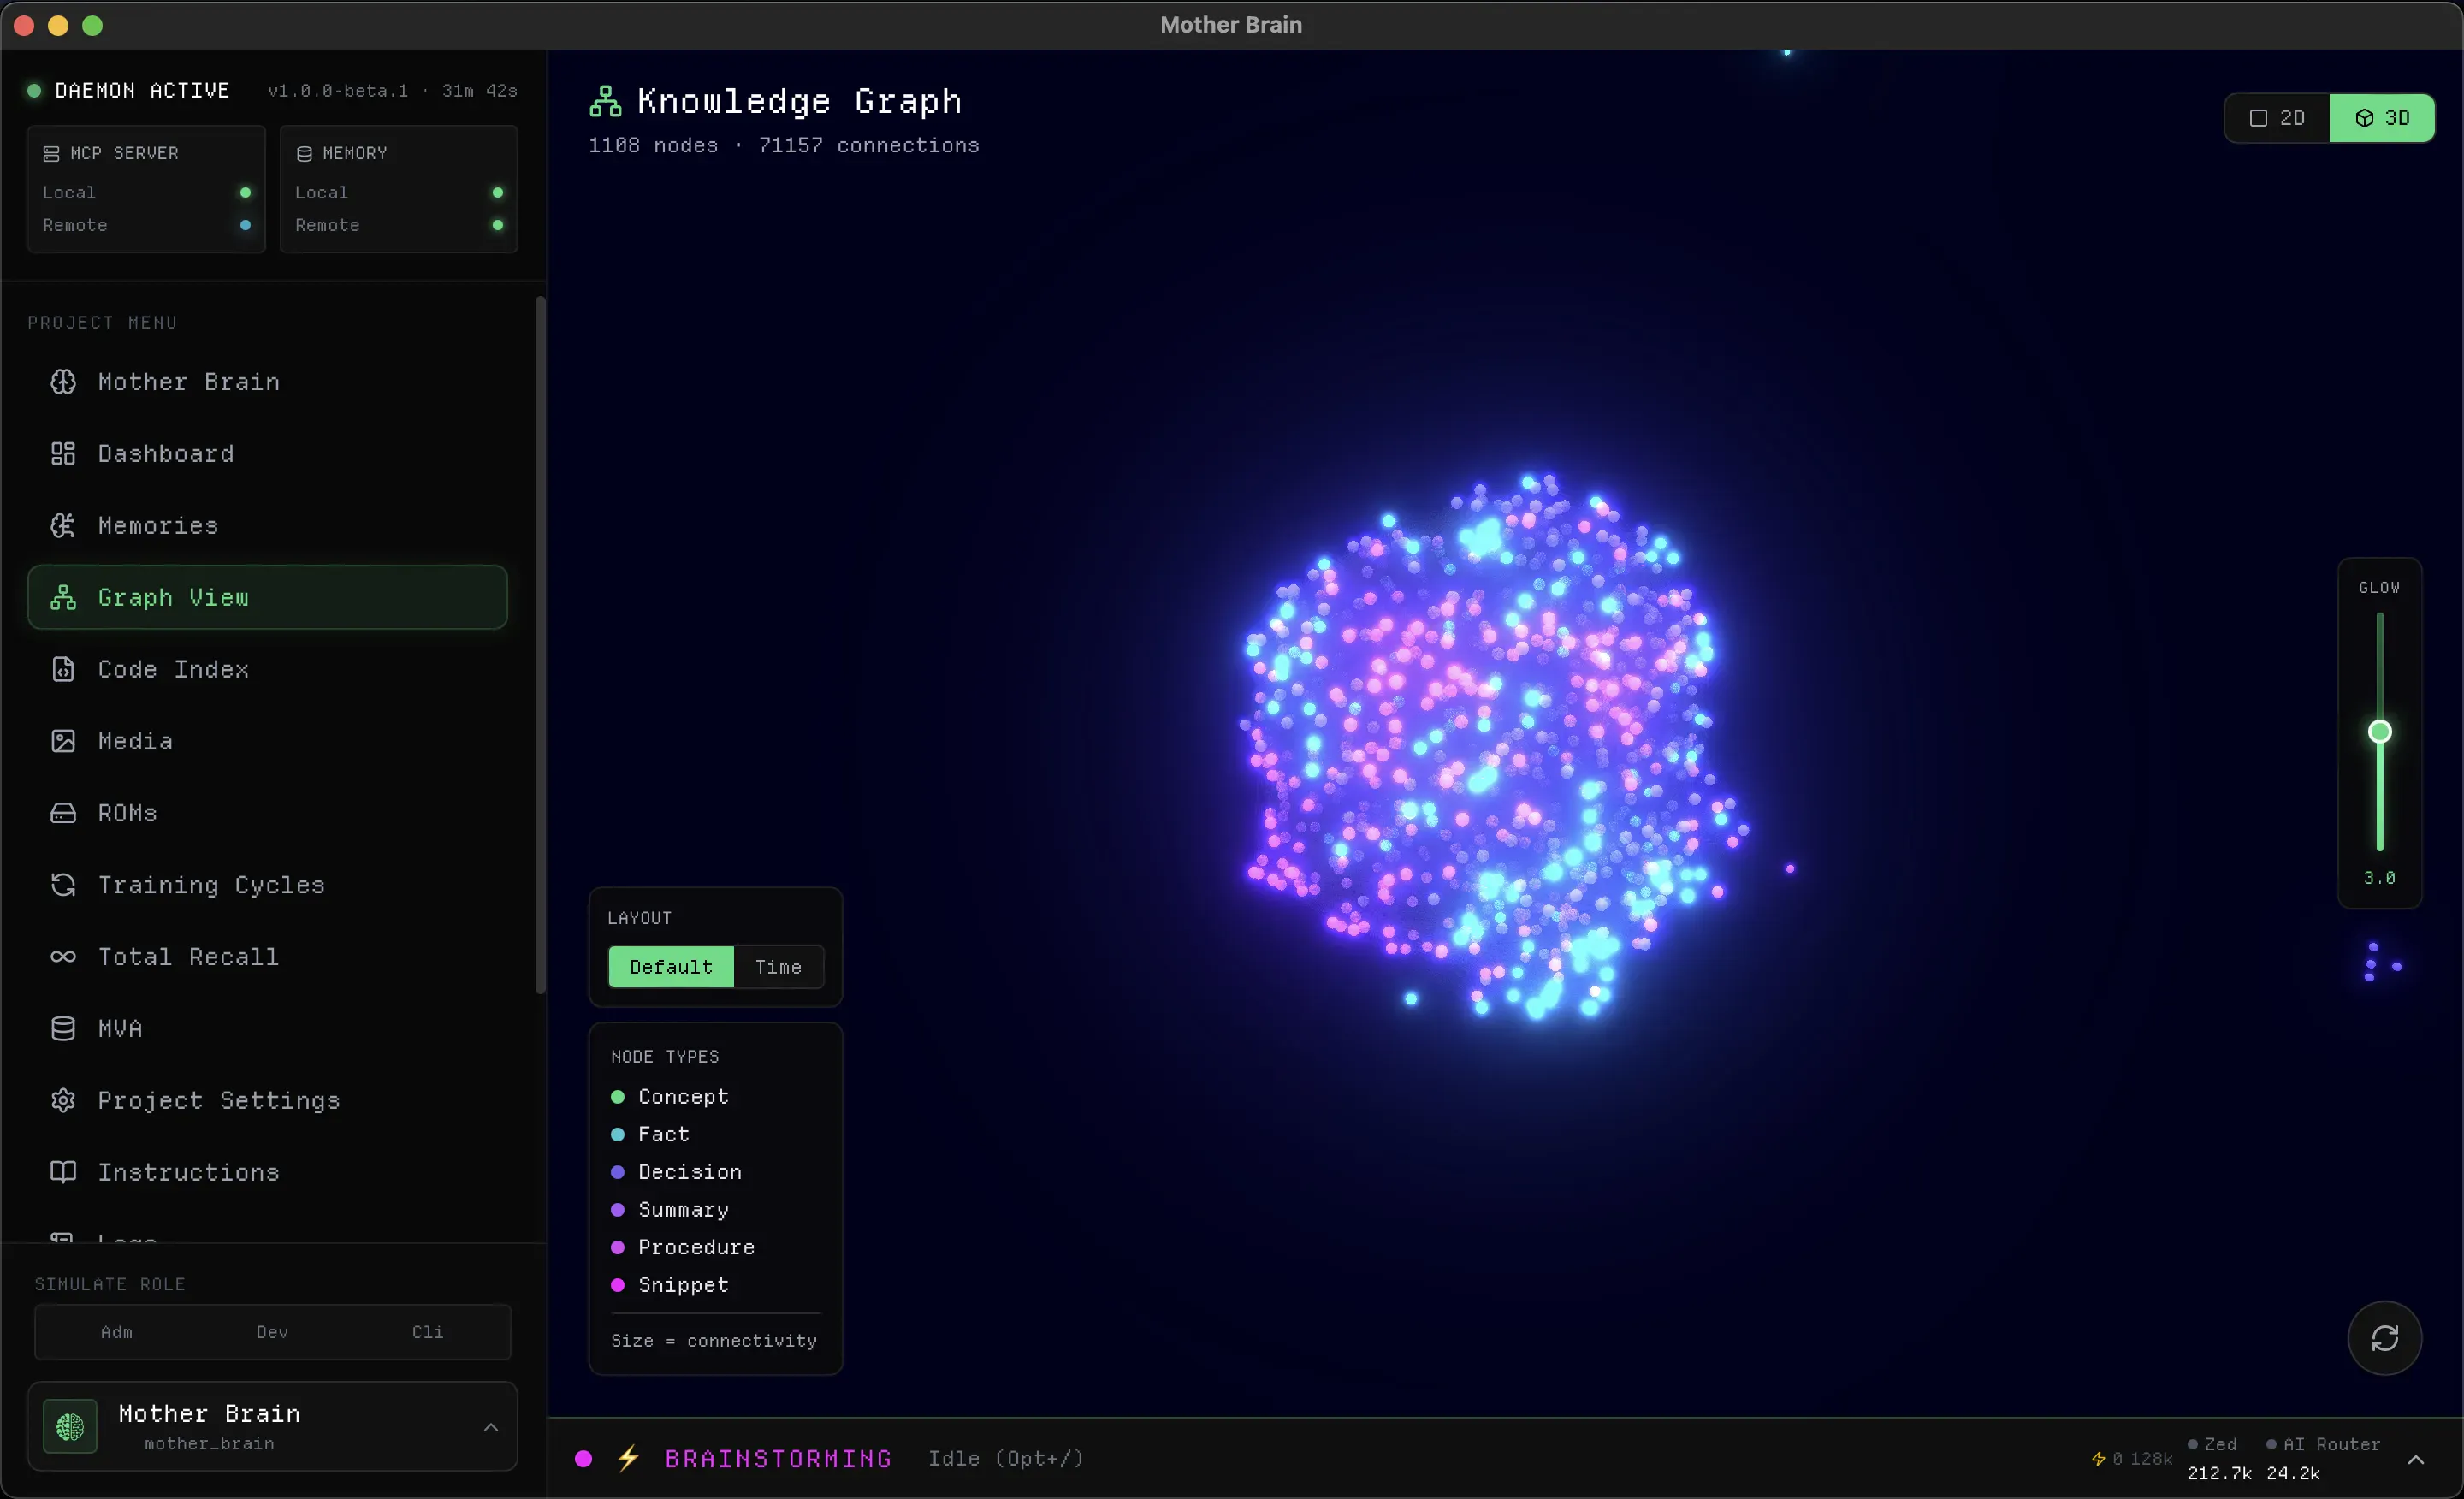The height and width of the screenshot is (1499, 2464).
Task: Click the Memory panel database icon
Action: (x=304, y=154)
